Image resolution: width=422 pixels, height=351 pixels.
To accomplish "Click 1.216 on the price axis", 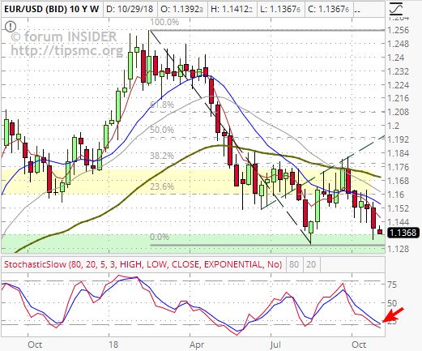I will [x=398, y=98].
